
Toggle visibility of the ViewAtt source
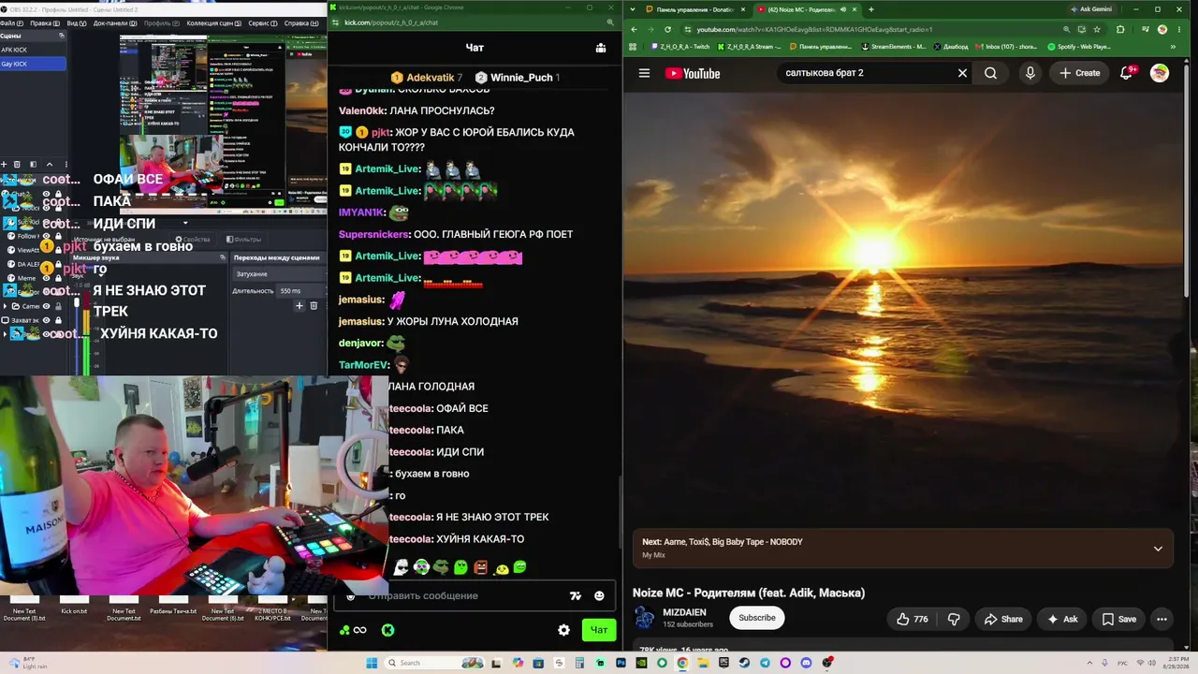coord(47,250)
